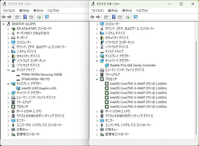Expand プロセッサ in left window
The height and width of the screenshot is (146, 199).
tap(8, 107)
